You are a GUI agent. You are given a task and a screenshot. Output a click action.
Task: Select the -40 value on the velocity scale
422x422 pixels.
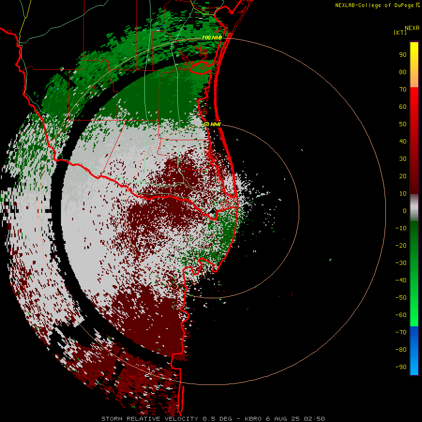click(401, 280)
